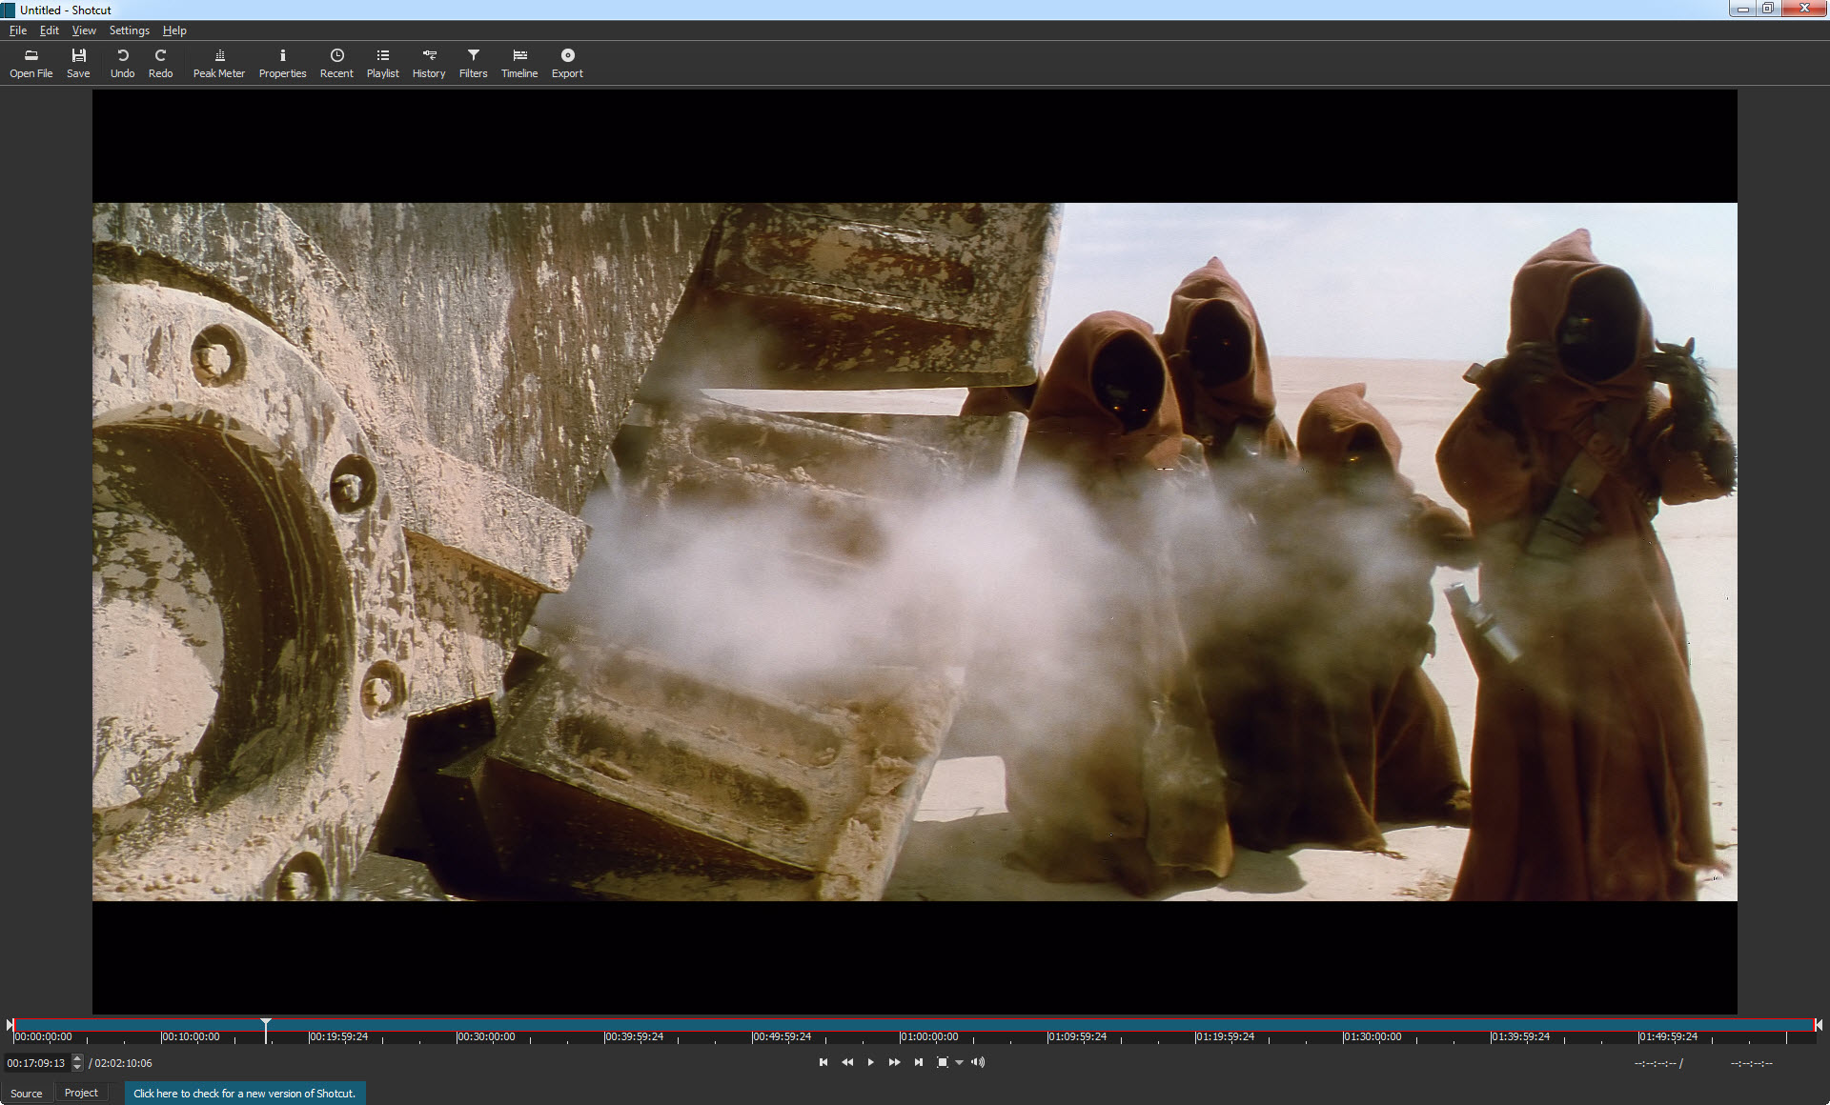Open the Help menu

[174, 30]
